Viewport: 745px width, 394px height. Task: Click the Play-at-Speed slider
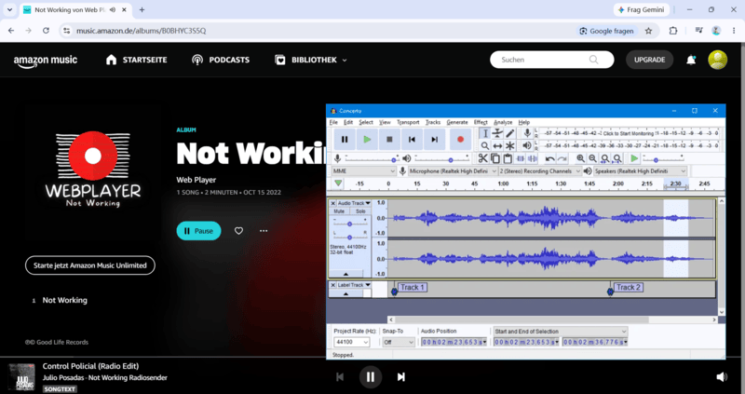[663, 158]
